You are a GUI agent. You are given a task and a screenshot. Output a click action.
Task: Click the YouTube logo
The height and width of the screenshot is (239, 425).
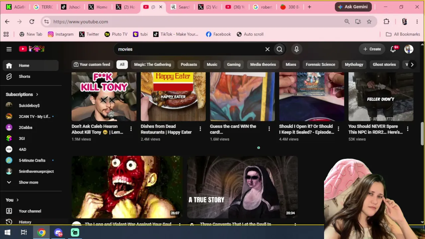pos(32,49)
